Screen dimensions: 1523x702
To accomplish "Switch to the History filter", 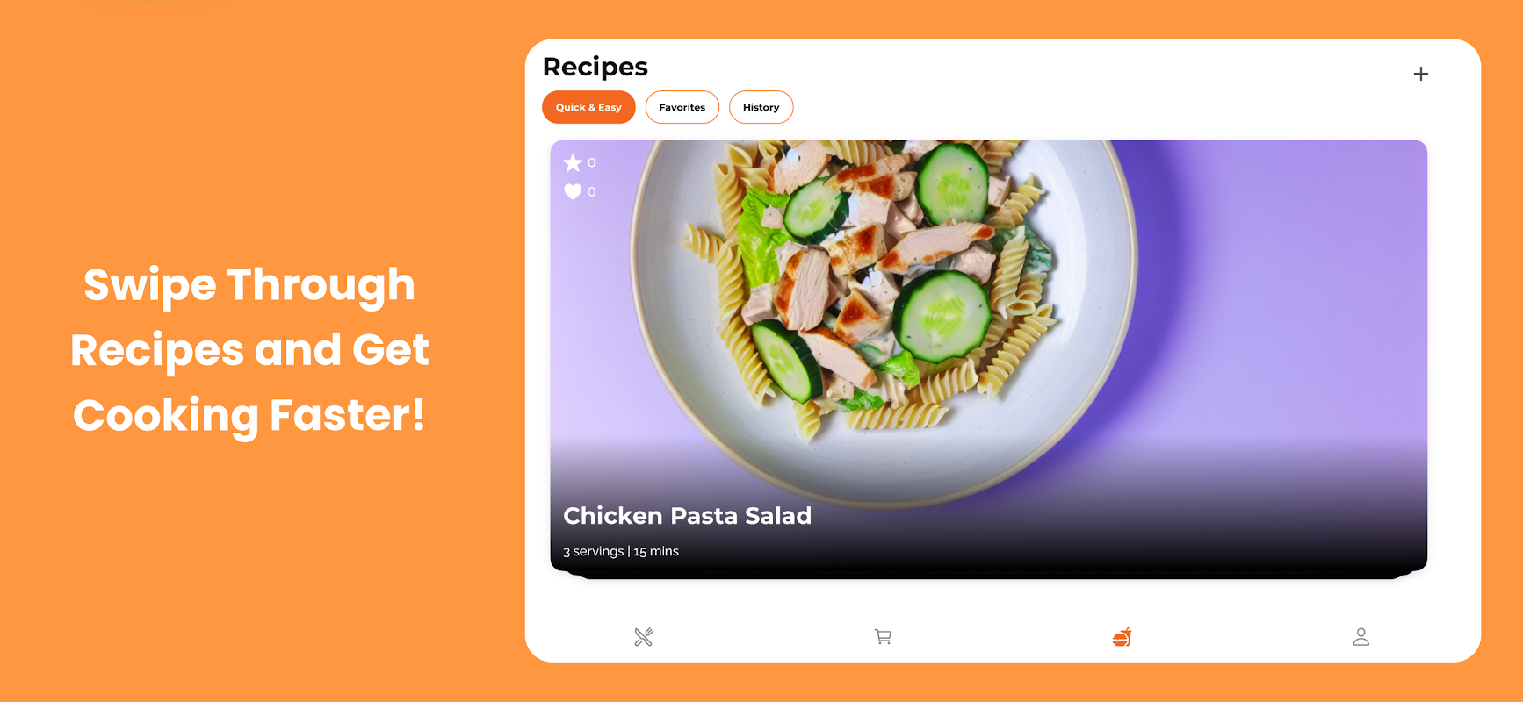I will (761, 107).
